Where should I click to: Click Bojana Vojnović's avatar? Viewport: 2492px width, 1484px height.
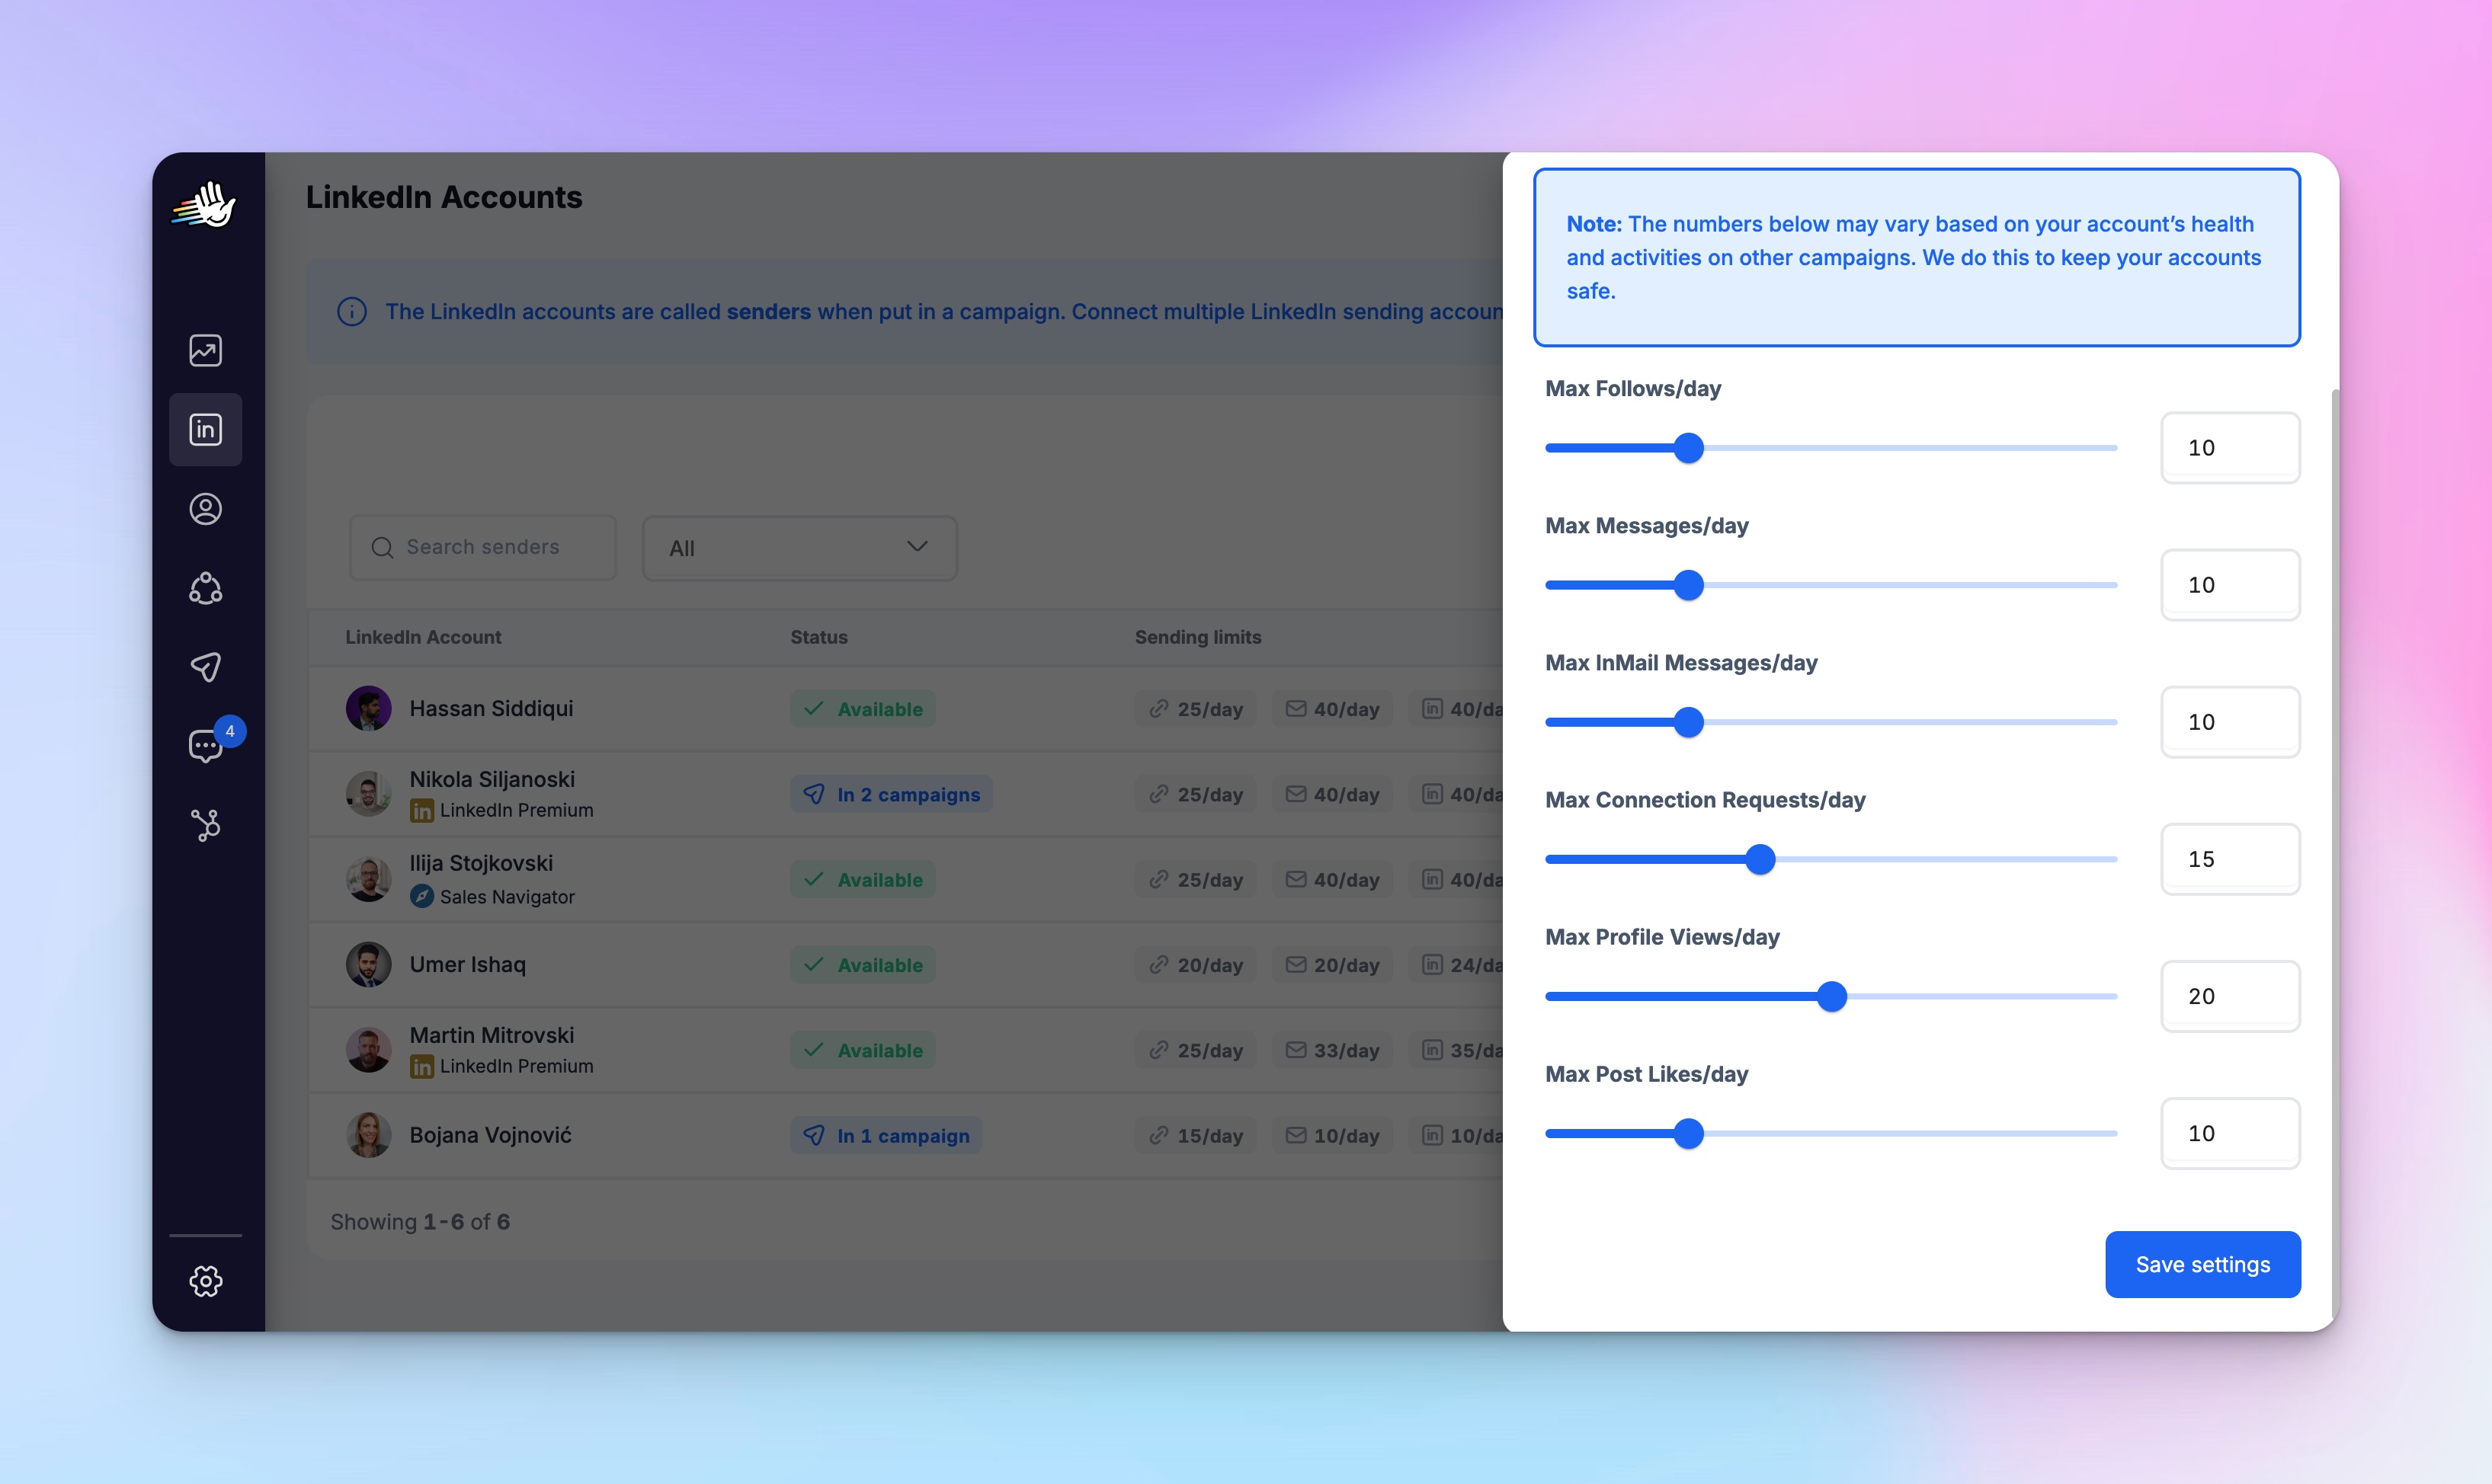(368, 1135)
